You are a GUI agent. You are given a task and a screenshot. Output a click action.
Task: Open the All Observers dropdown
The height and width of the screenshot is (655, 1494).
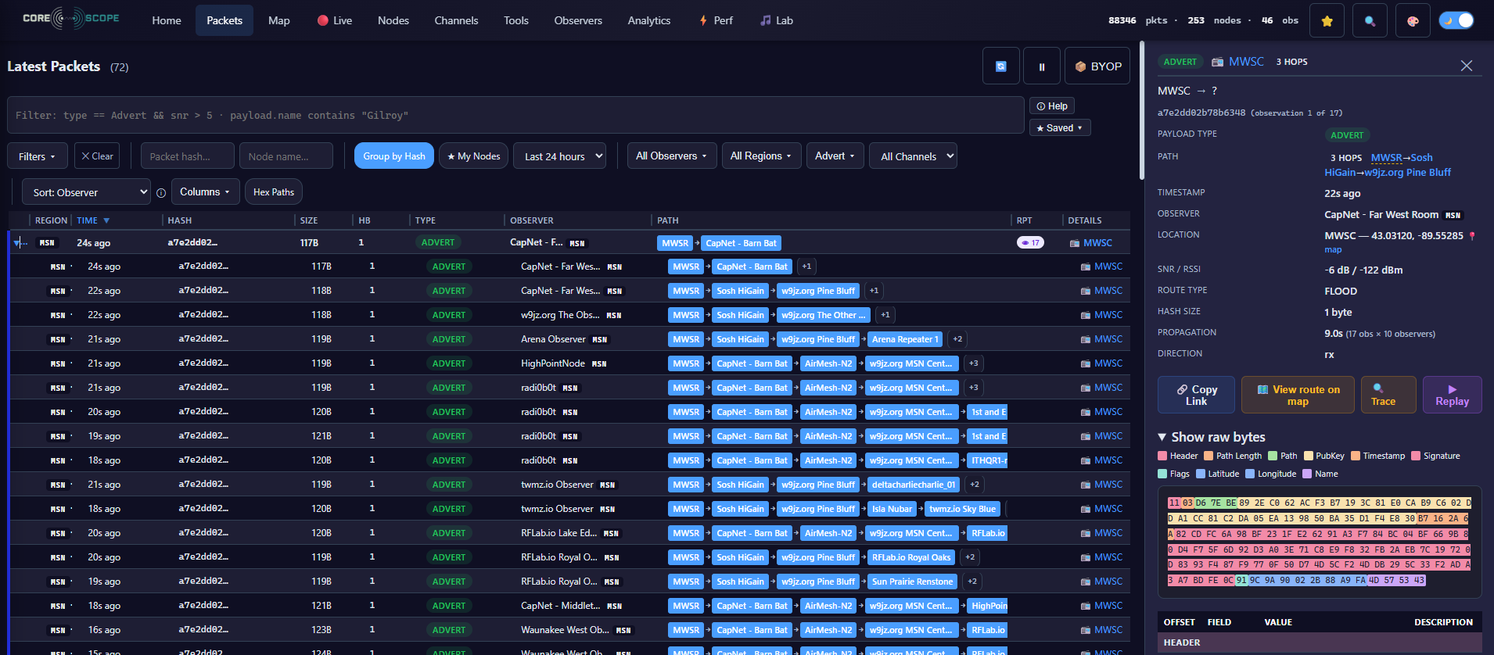point(671,156)
